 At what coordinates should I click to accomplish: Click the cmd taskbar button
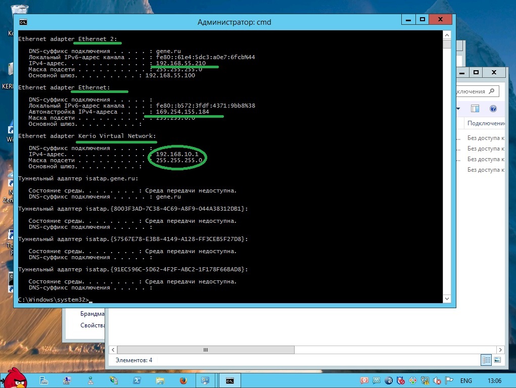[229, 380]
